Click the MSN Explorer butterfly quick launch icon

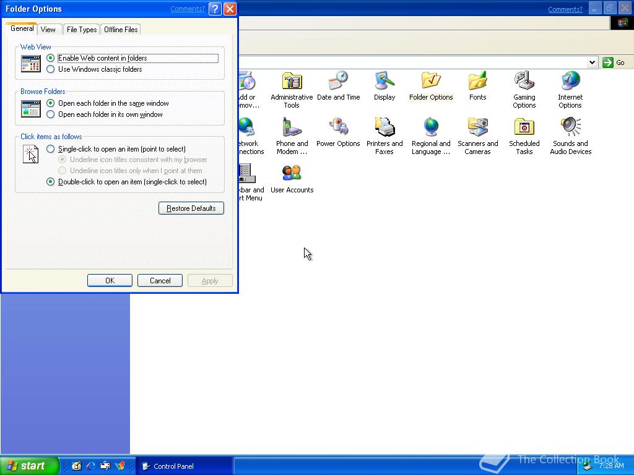120,466
